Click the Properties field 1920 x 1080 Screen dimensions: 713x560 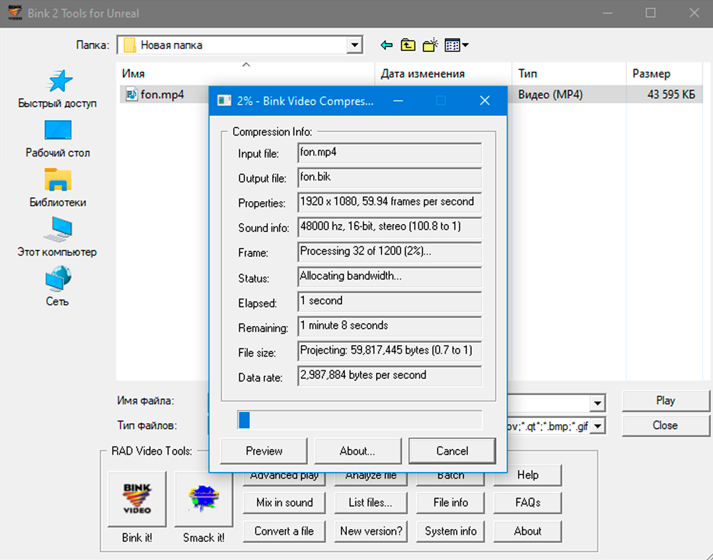pyautogui.click(x=390, y=202)
